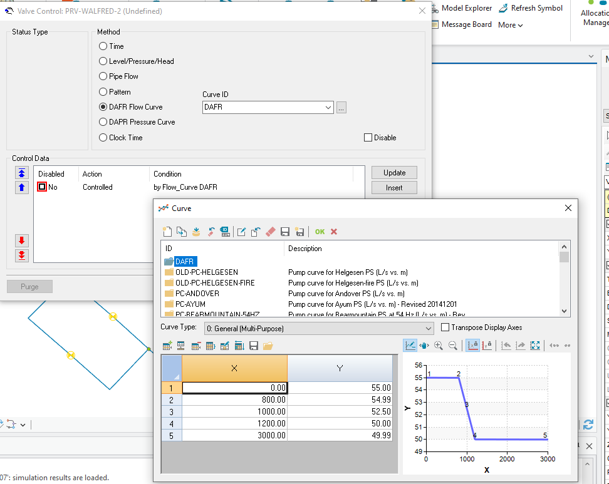
Task: Expand the More menu at top right
Action: click(509, 25)
